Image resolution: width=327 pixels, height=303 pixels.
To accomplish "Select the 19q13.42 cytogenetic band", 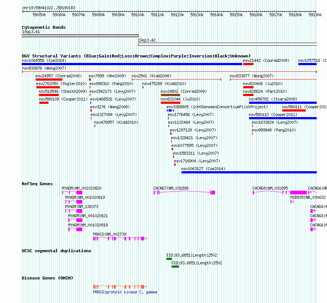I will click(x=227, y=44).
